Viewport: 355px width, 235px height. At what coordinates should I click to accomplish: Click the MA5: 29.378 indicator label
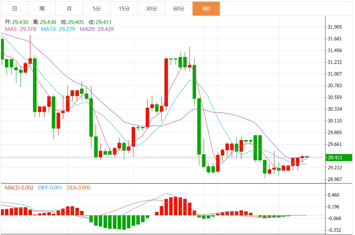pos(21,29)
